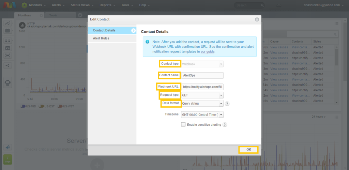
Task: Select Alert Rules in Edit Contact sidebar
Action: (112, 38)
